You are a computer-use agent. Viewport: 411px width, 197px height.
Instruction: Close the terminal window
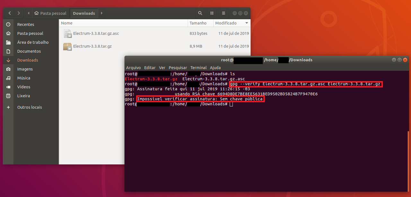(x=405, y=60)
